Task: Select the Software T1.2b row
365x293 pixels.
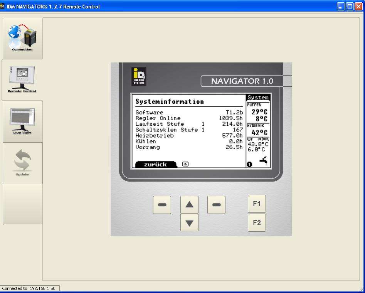Action: coord(189,113)
